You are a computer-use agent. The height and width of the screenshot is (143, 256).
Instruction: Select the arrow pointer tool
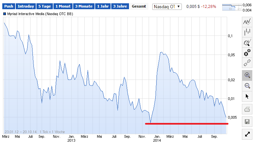pyautogui.click(x=247, y=96)
